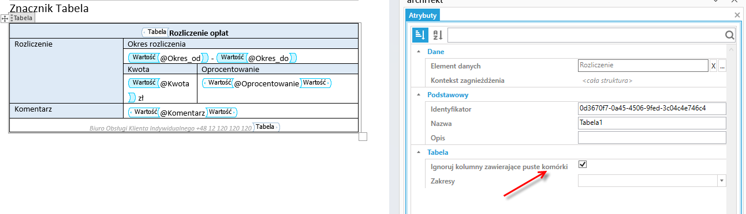Clear Element danych with the X button
The image size is (746, 214).
coord(713,66)
